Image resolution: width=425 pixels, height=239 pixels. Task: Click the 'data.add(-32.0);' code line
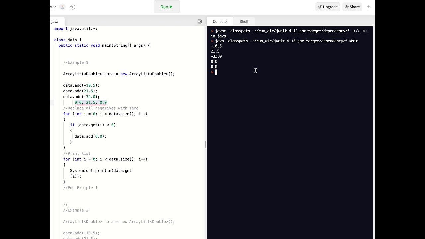pos(81,97)
